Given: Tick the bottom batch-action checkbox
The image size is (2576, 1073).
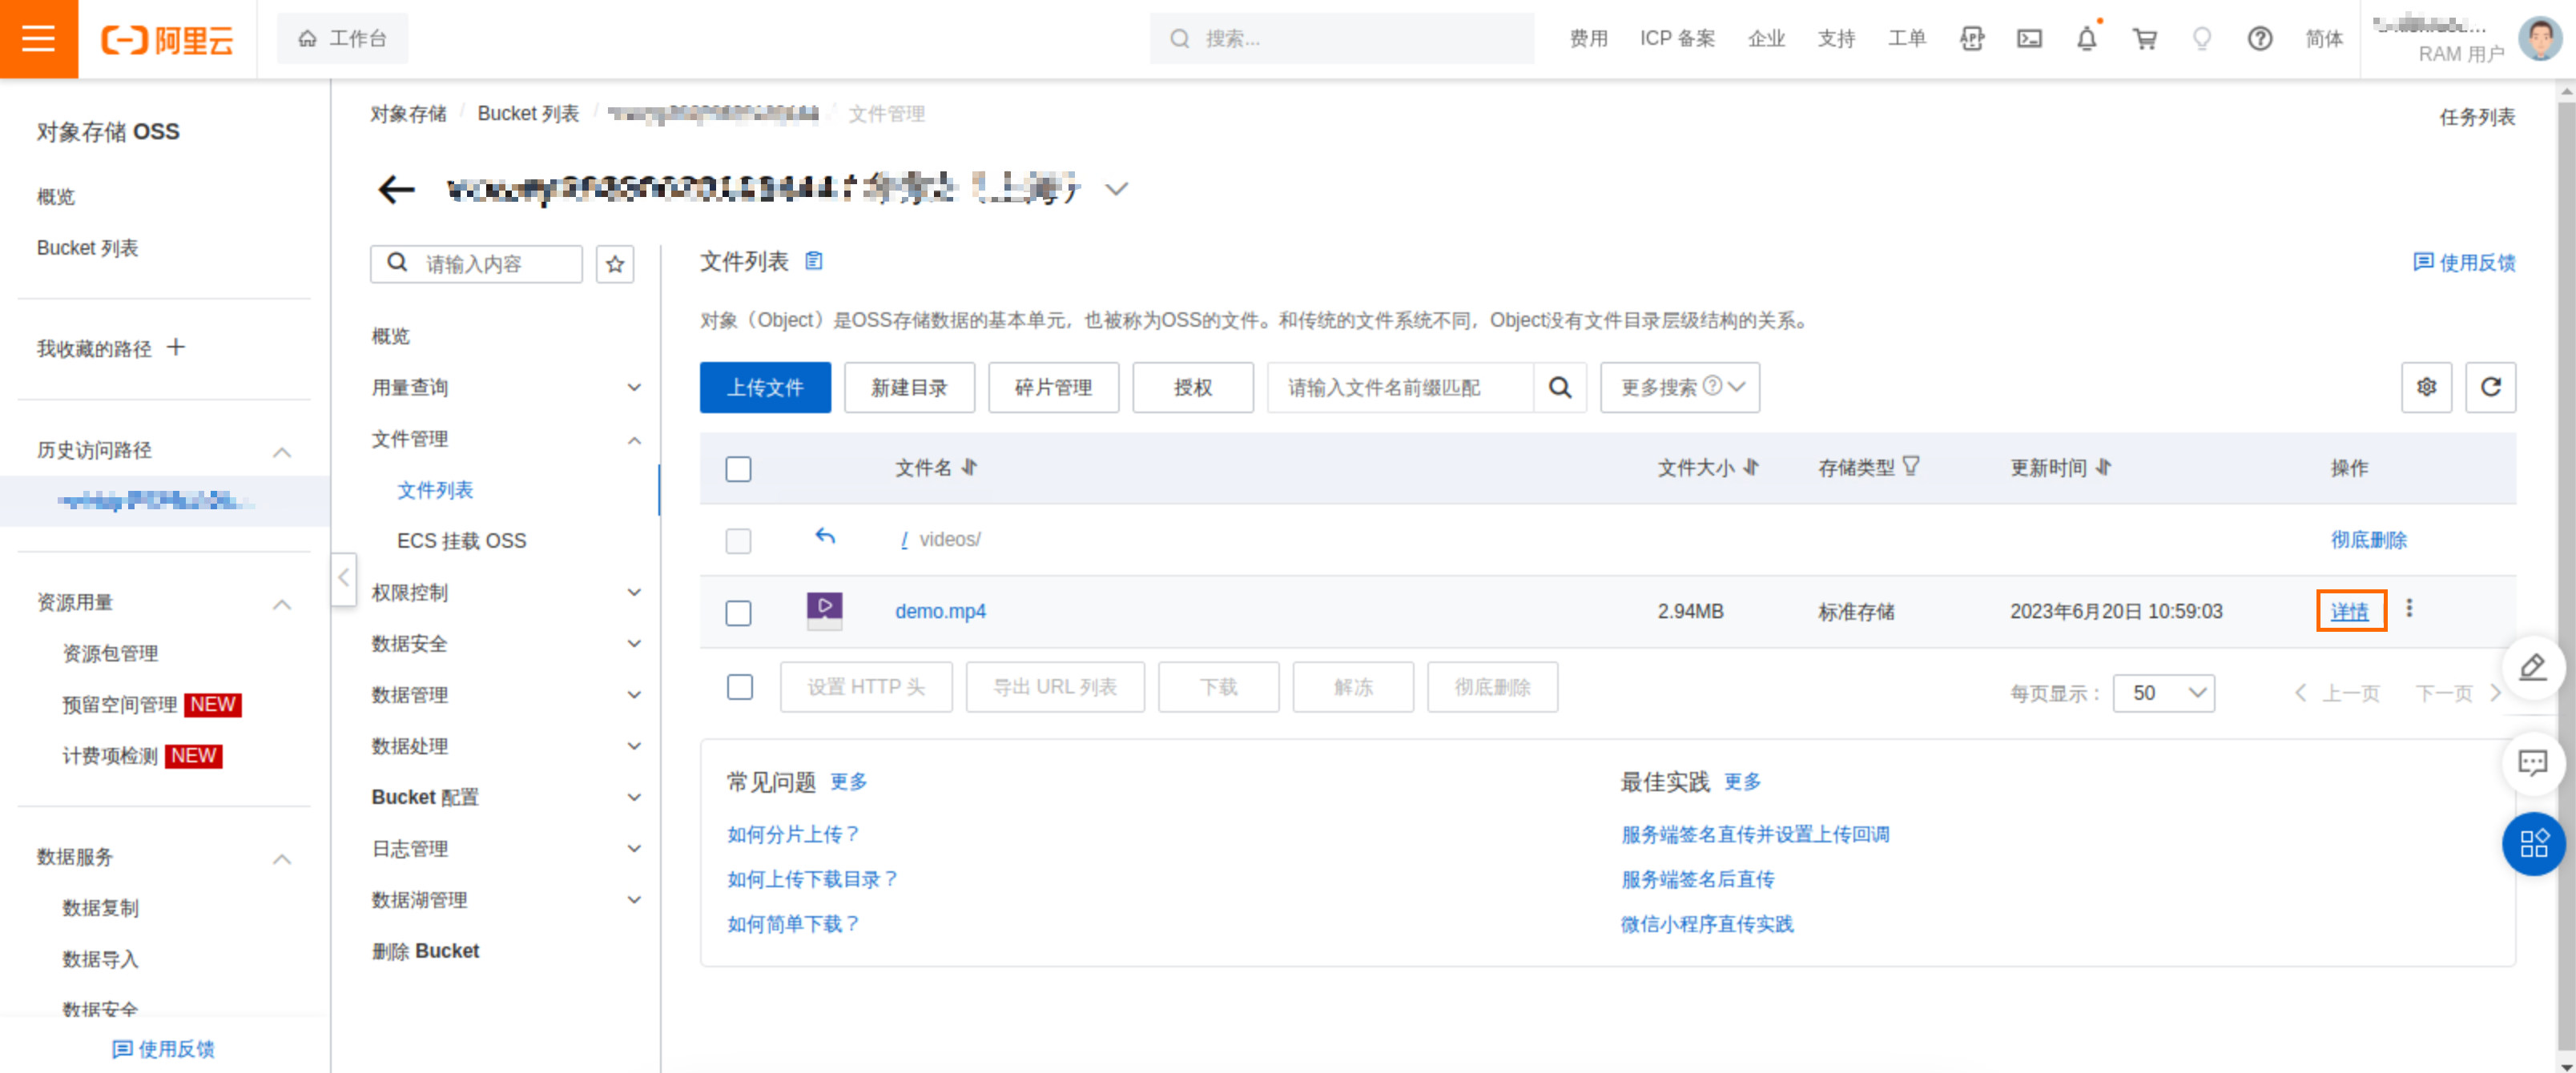Looking at the screenshot, I should tap(739, 687).
